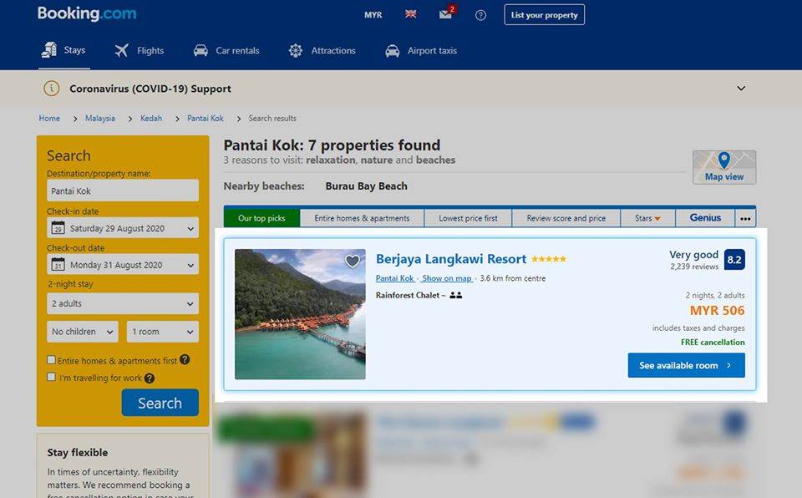Switch to the Flights tab

(x=140, y=51)
